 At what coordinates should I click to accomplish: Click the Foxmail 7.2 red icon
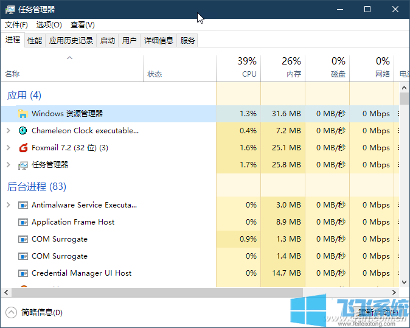[x=23, y=148]
